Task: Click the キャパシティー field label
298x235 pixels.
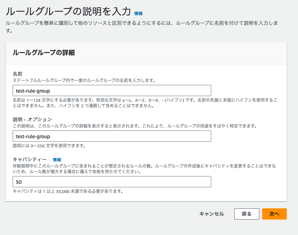Action: (30, 160)
